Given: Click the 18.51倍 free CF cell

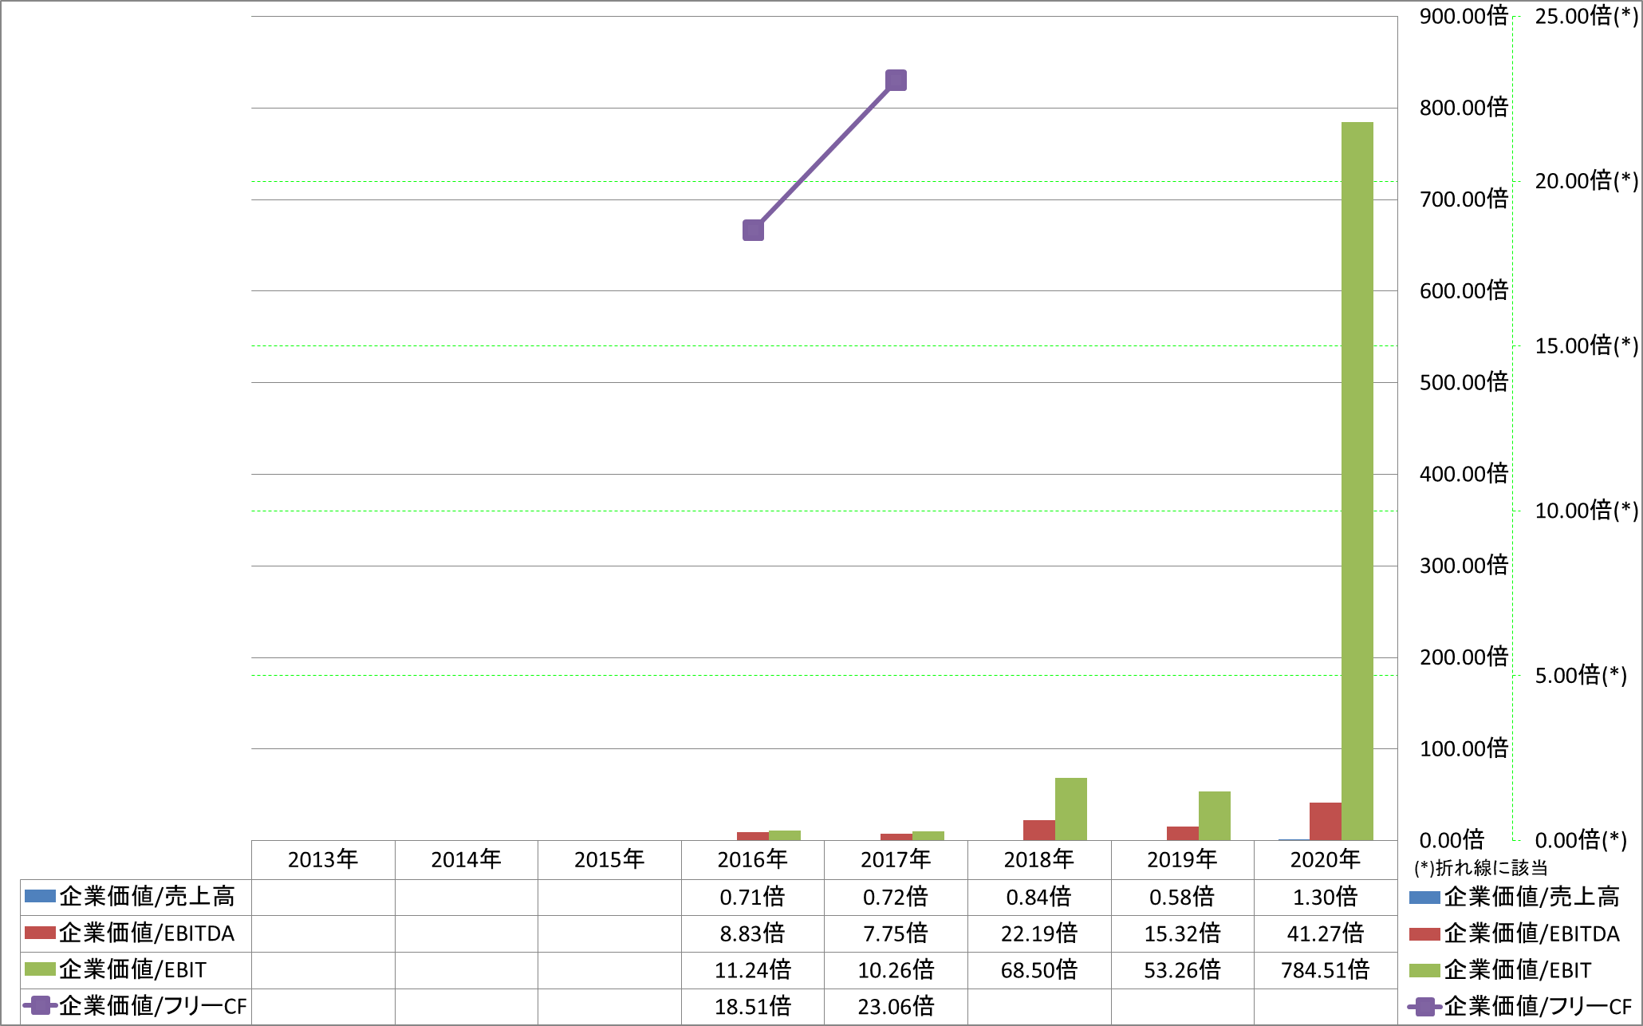Looking at the screenshot, I should [753, 1007].
